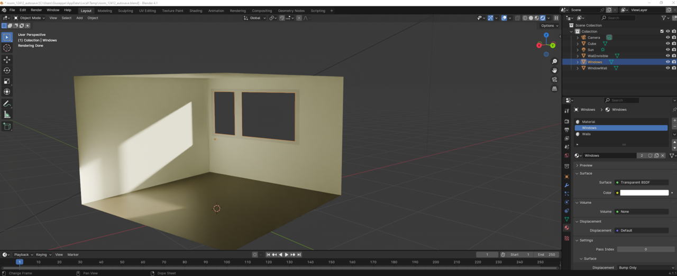677x276 pixels.
Task: Disable rendering for the Cube object
Action: pyautogui.click(x=674, y=44)
